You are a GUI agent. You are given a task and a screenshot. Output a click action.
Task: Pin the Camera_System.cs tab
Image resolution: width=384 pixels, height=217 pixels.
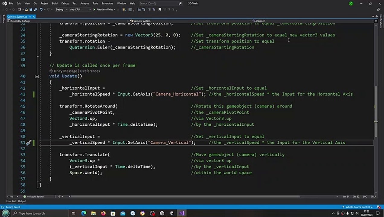click(30, 17)
